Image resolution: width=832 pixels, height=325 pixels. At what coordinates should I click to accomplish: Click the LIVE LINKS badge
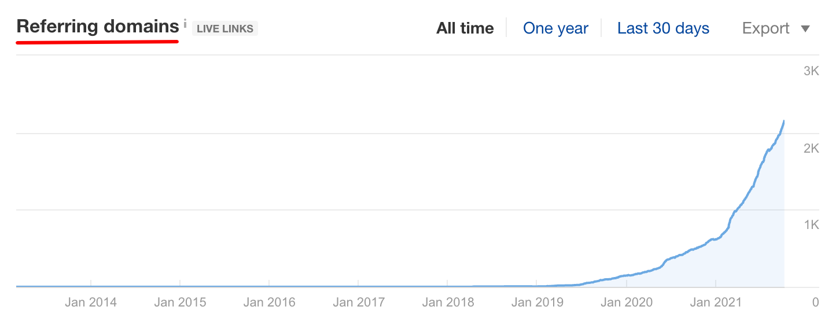click(x=225, y=28)
